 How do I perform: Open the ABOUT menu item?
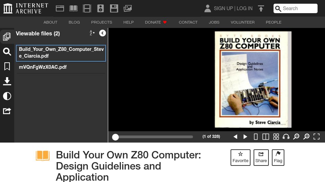(x=50, y=22)
